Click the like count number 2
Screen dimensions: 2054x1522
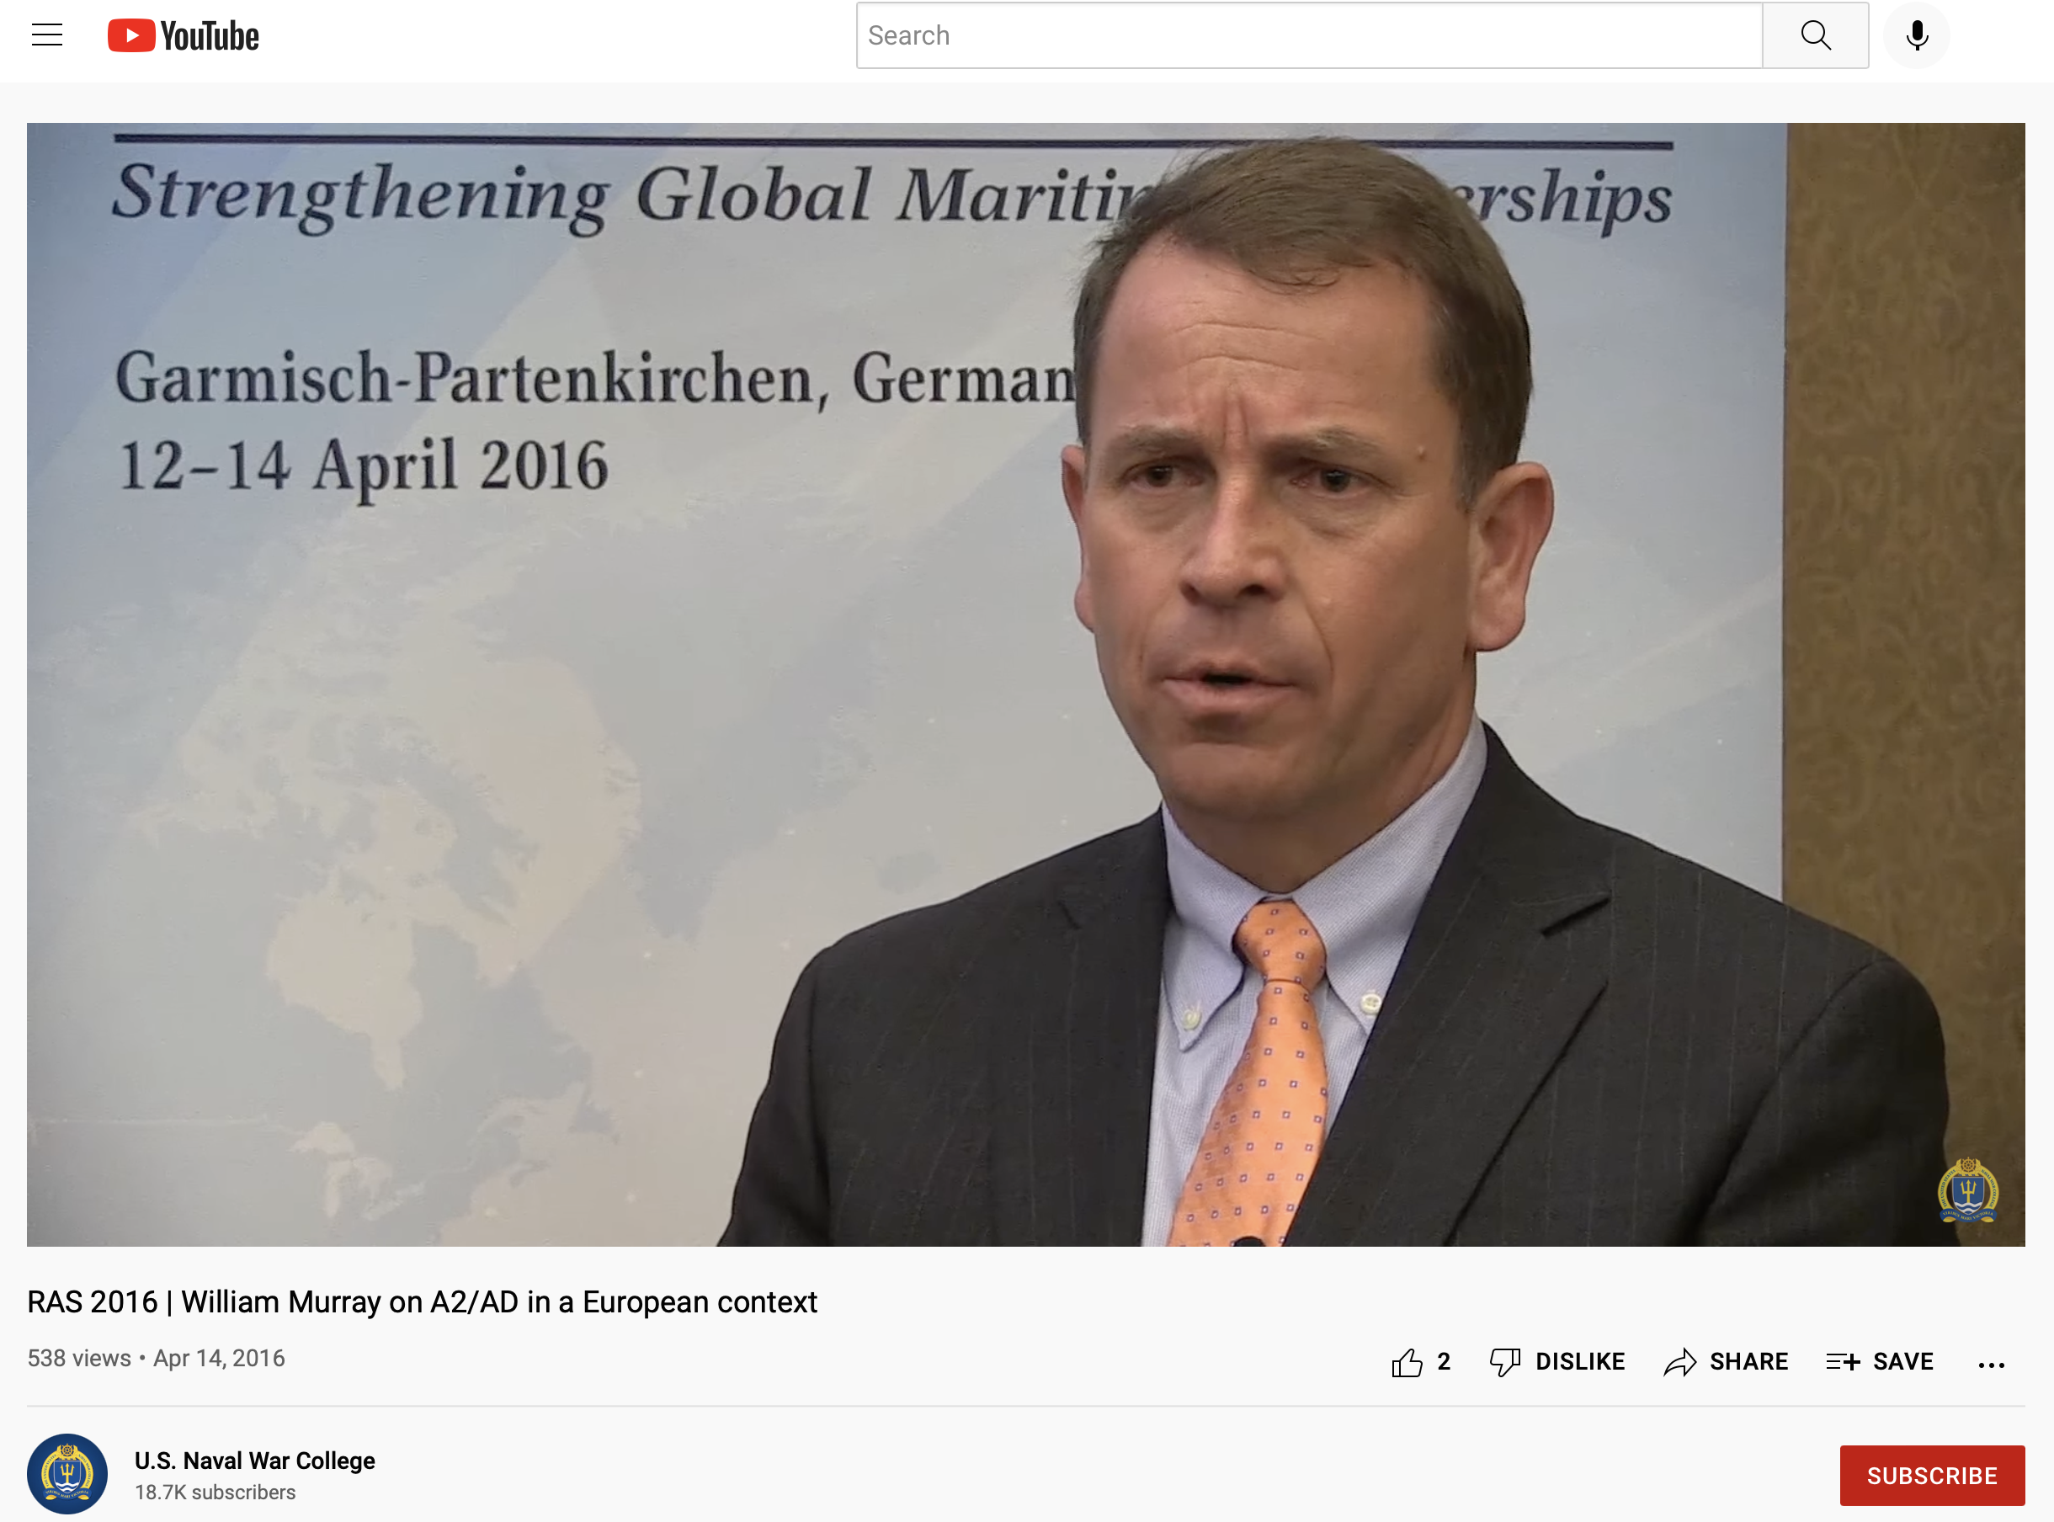pos(1444,1362)
